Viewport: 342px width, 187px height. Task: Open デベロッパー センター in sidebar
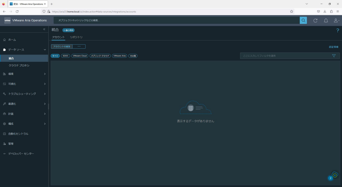(24, 154)
